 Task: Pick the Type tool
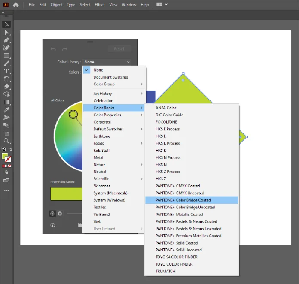pyautogui.click(x=6, y=71)
